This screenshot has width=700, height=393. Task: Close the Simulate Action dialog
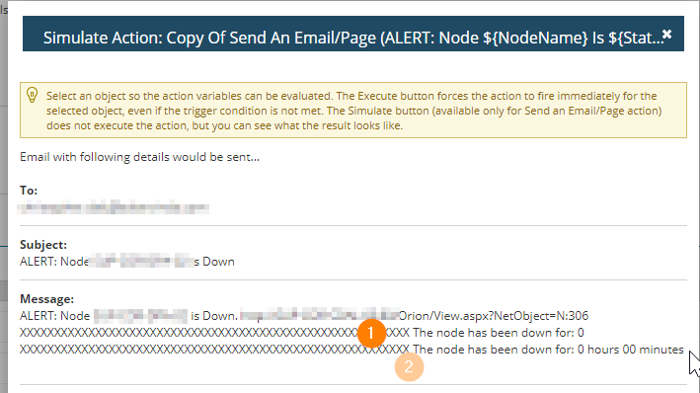(x=666, y=35)
